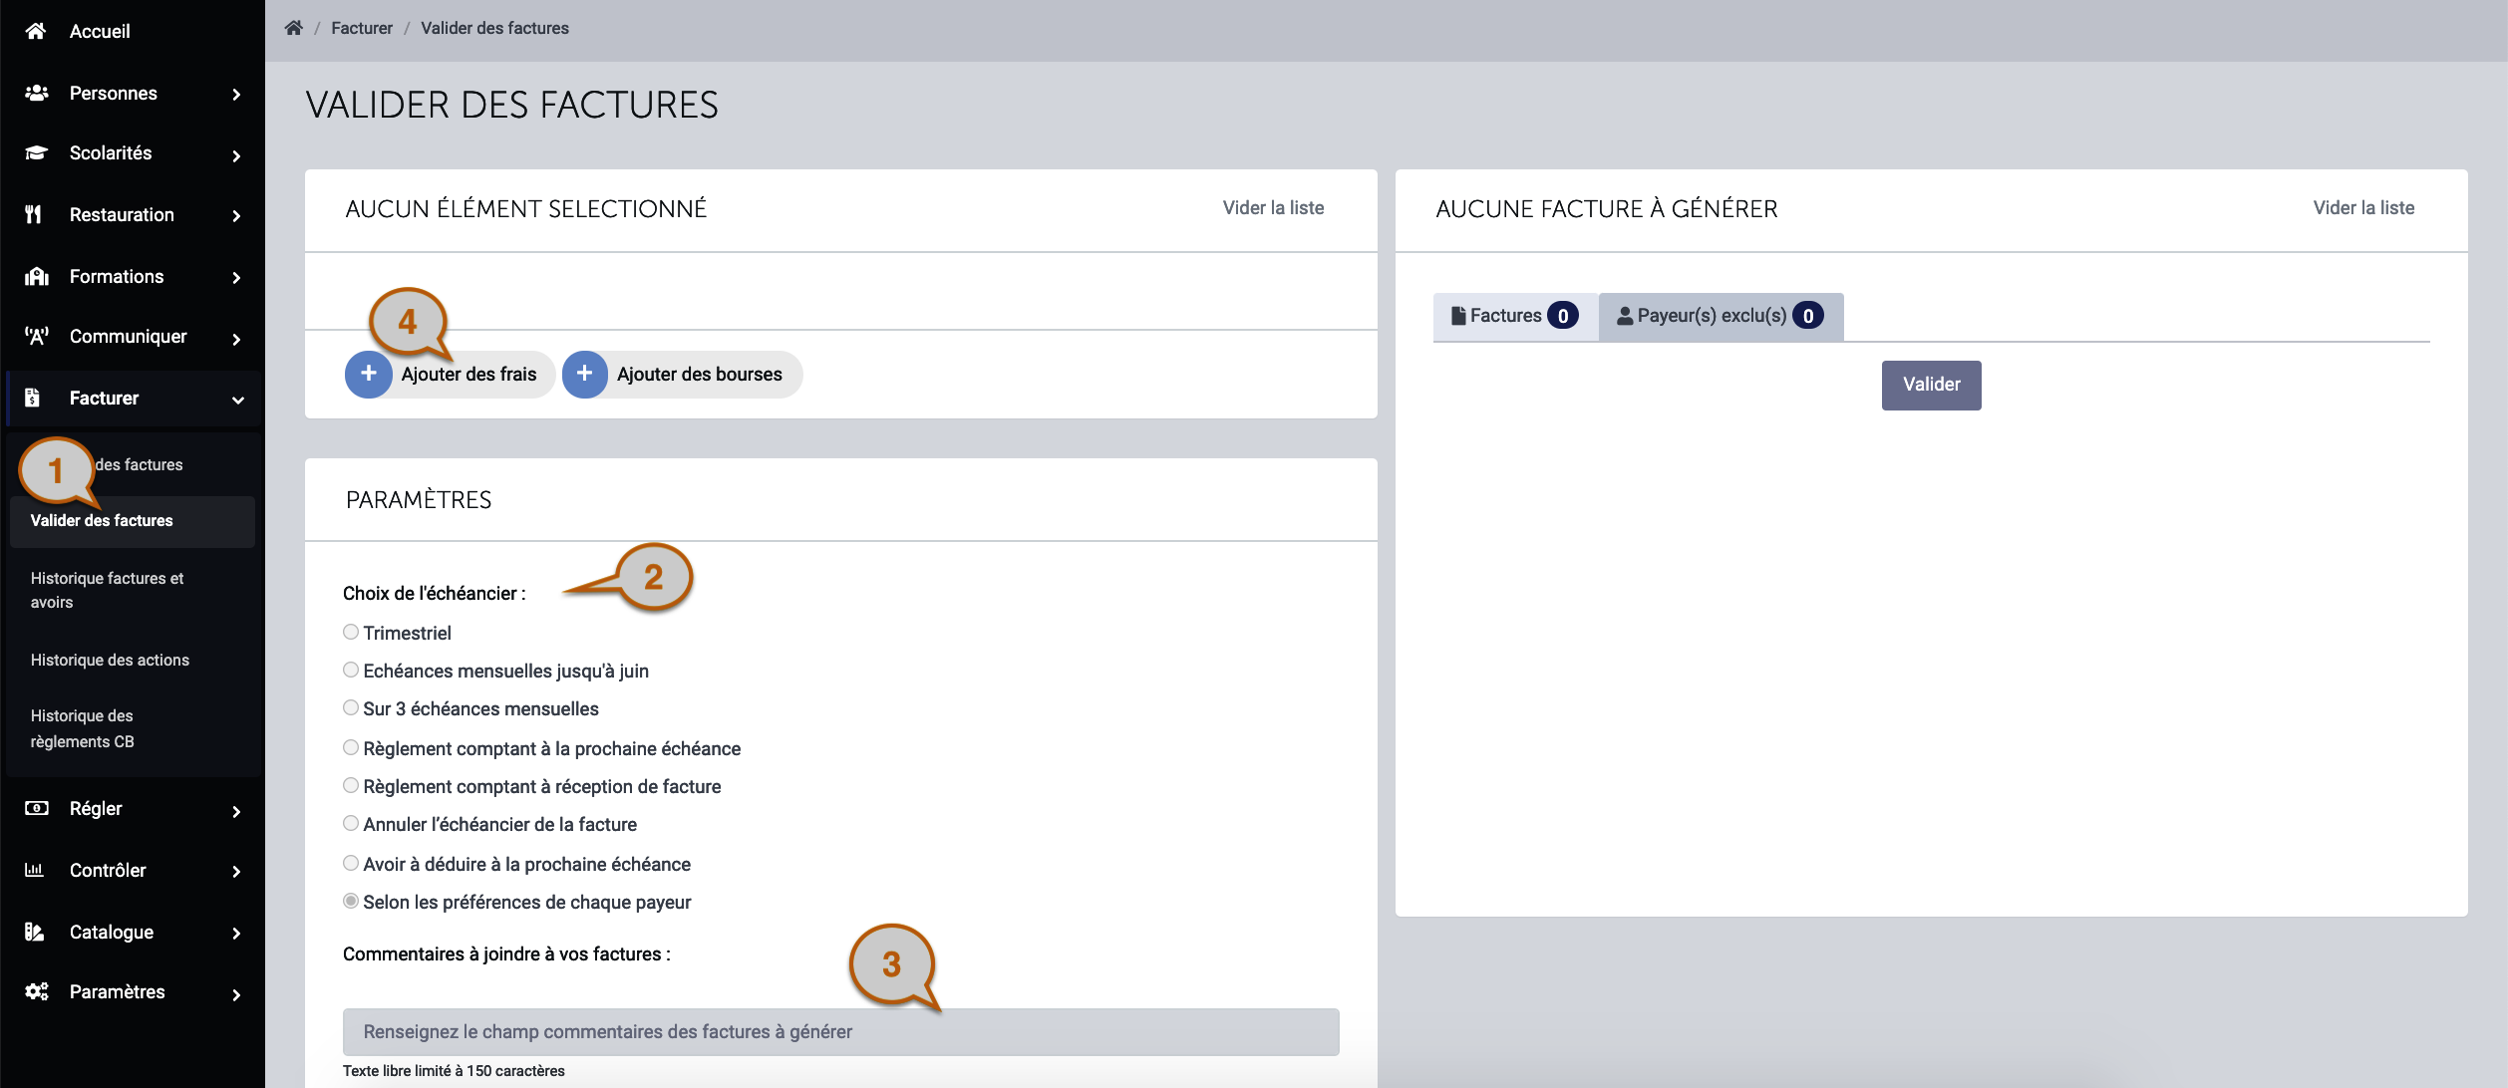Expand the Scolarités submenu arrow

236,155
